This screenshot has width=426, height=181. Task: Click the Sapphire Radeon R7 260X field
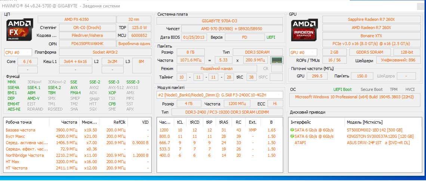pyautogui.click(x=371, y=19)
